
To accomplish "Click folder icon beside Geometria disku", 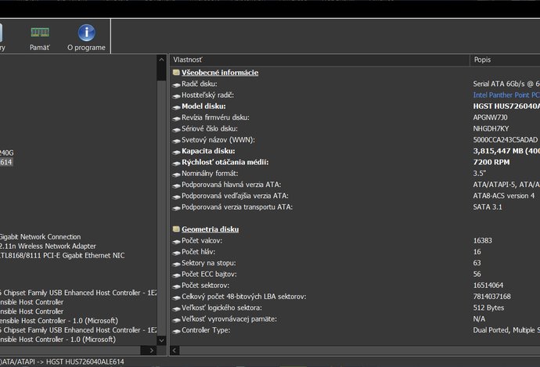I will (x=176, y=229).
